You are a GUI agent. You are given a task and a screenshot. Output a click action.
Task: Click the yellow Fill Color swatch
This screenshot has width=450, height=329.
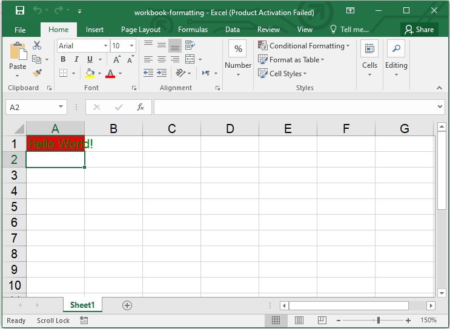click(90, 73)
